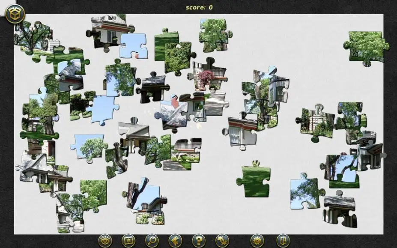This screenshot has width=397, height=248.
Task: Show the reference picture icon
Action: [128, 240]
